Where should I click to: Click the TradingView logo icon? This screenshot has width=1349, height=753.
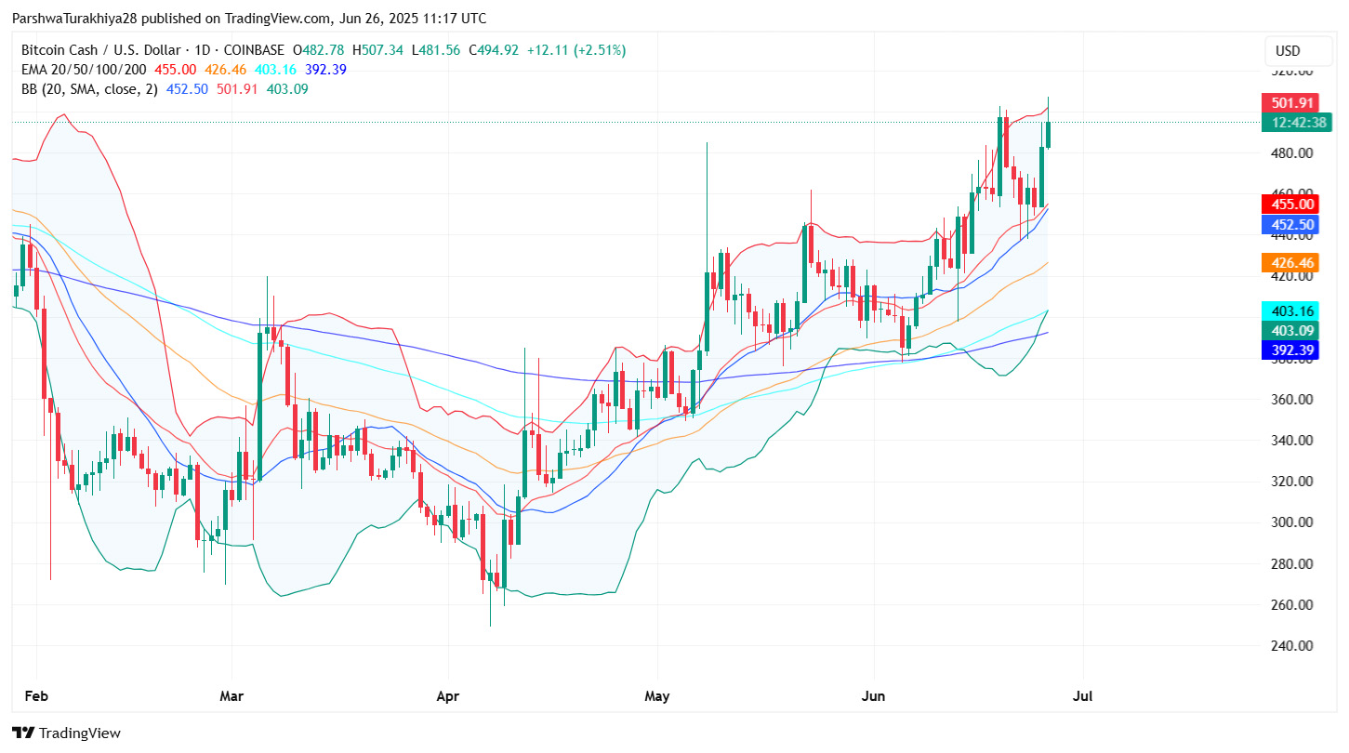(x=24, y=733)
